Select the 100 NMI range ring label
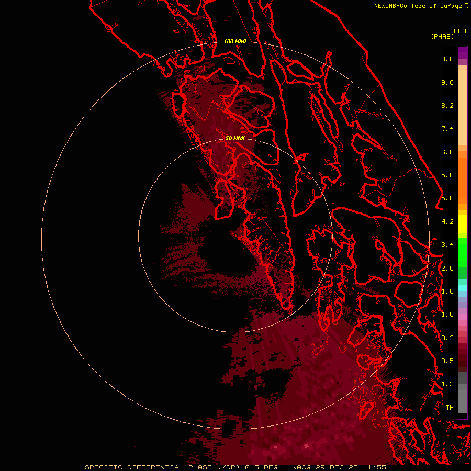Screen dimensions: 471x471 pos(235,41)
